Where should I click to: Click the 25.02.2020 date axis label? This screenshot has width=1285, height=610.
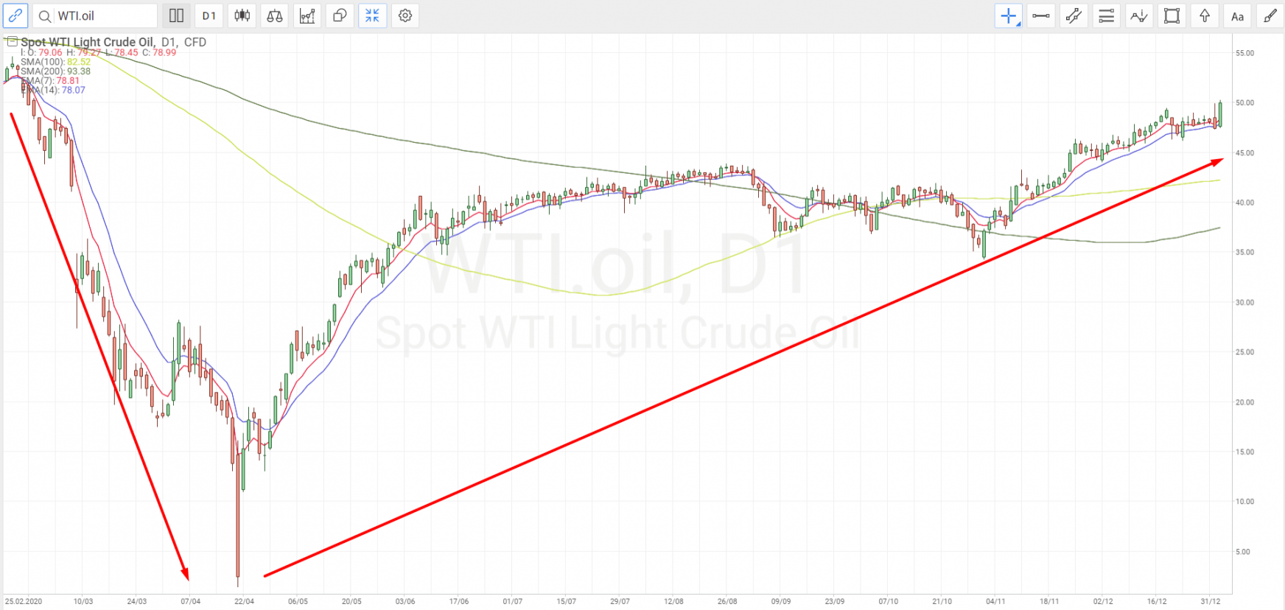click(x=24, y=601)
